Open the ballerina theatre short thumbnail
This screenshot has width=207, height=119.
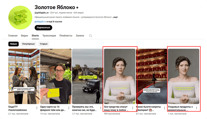(x=152, y=76)
